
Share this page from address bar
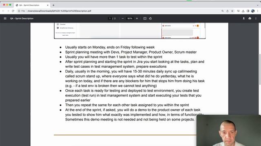(x=228, y=11)
